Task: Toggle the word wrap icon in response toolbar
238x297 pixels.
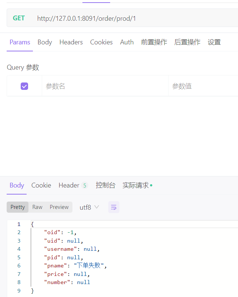Action: point(114,207)
